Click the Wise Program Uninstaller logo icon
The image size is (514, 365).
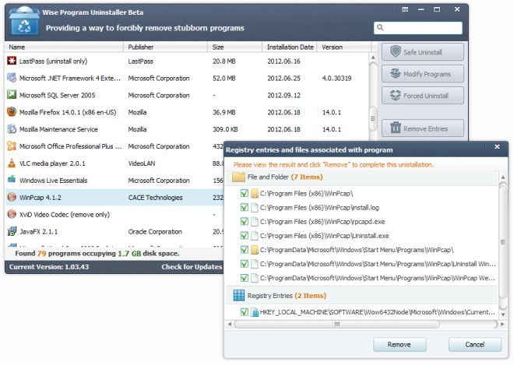point(24,21)
